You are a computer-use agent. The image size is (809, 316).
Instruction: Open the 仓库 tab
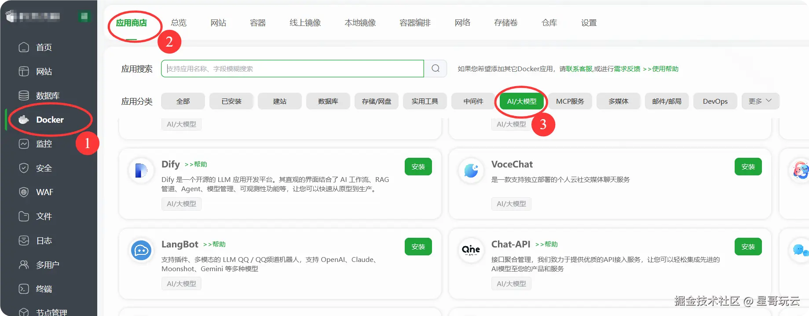(549, 23)
